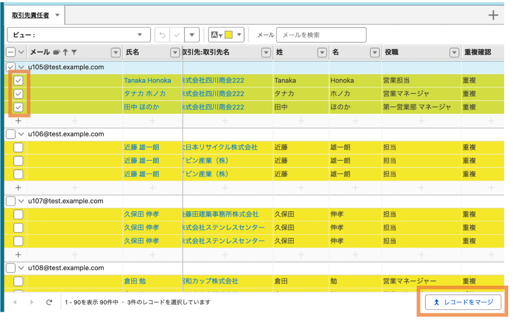
Task: Click the レコードをマージ button
Action: 463,302
